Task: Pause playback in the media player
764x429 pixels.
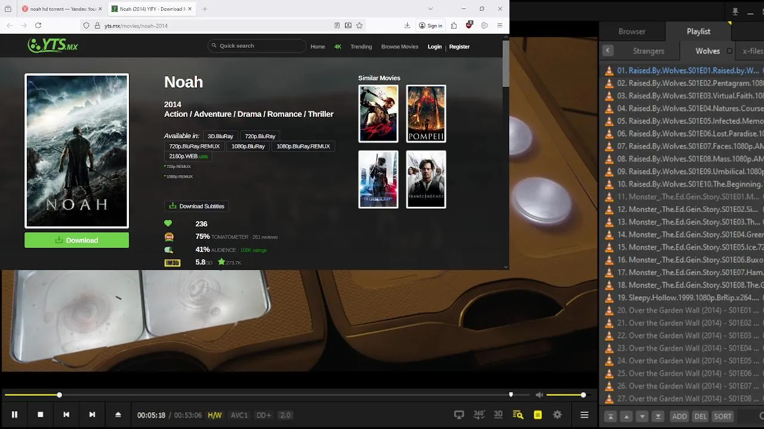Action: click(14, 415)
